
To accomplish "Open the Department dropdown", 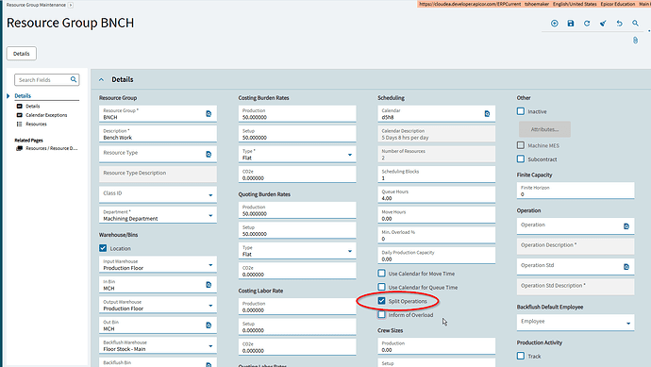I will (x=210, y=215).
